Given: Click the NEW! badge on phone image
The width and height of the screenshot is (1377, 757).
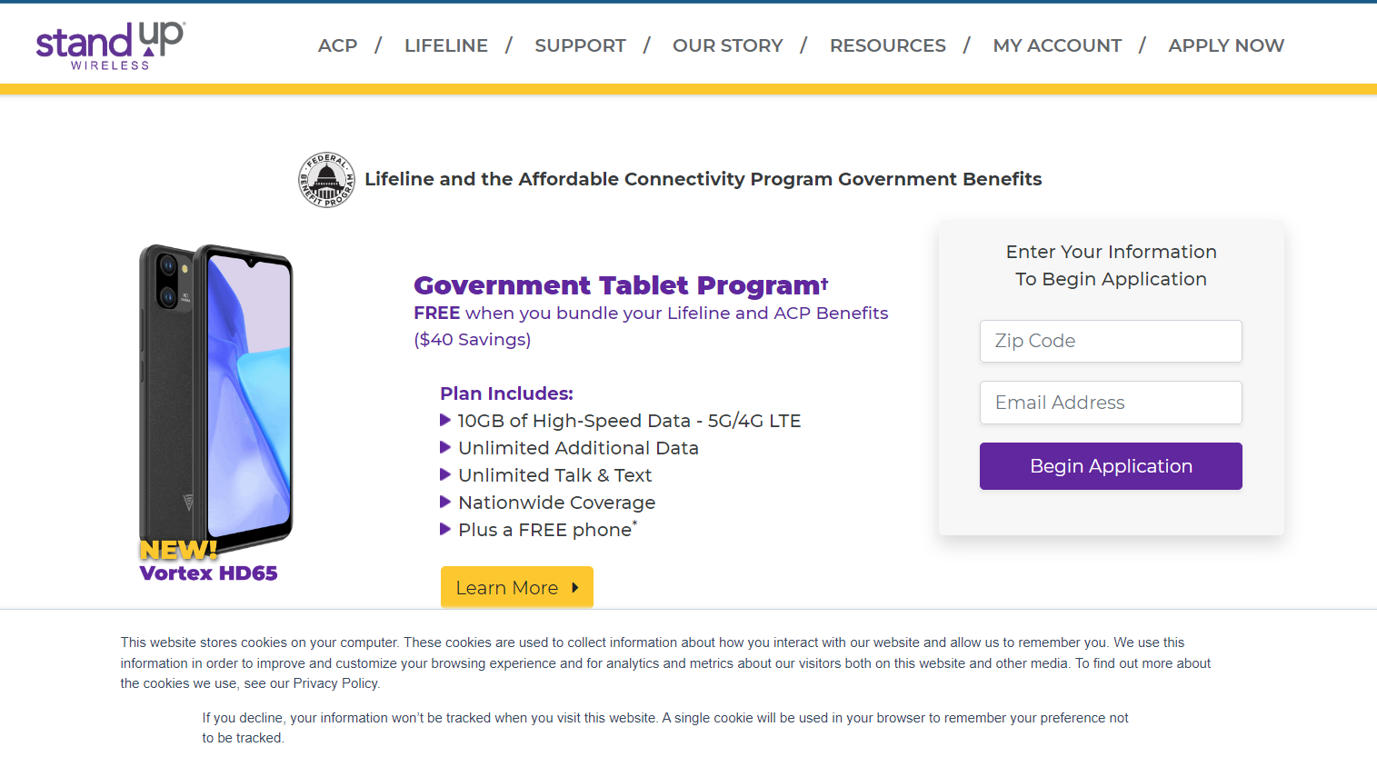Looking at the screenshot, I should [x=178, y=550].
